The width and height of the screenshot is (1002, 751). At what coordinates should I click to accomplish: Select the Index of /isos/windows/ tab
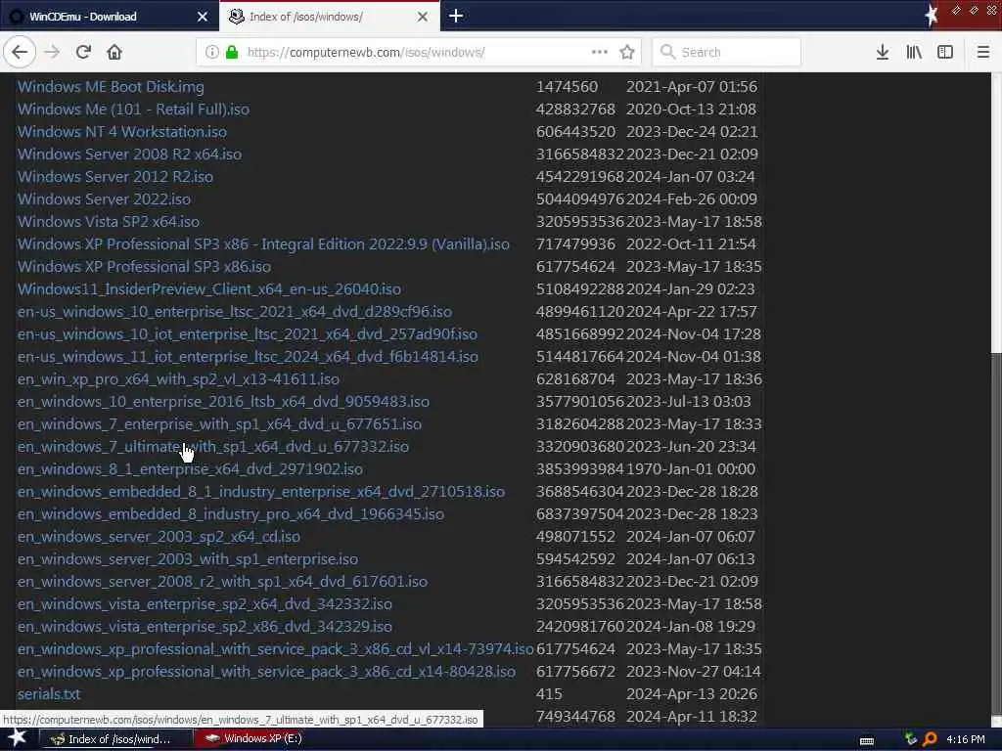(x=330, y=17)
